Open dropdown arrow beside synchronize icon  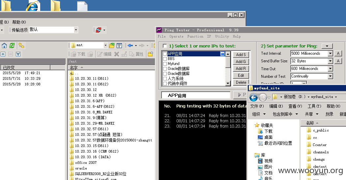[104, 30]
